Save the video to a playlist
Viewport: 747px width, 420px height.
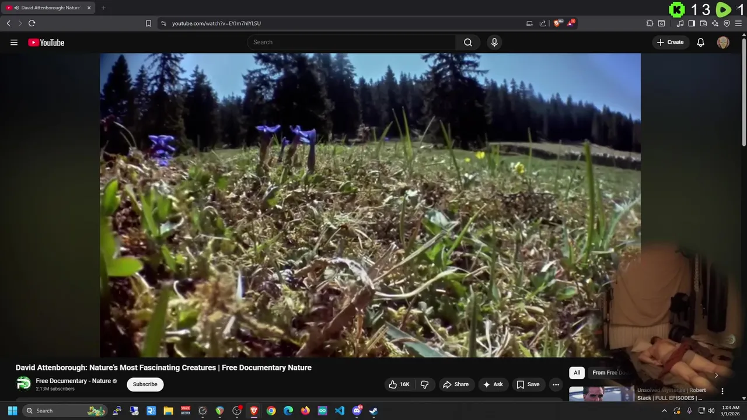(x=528, y=384)
